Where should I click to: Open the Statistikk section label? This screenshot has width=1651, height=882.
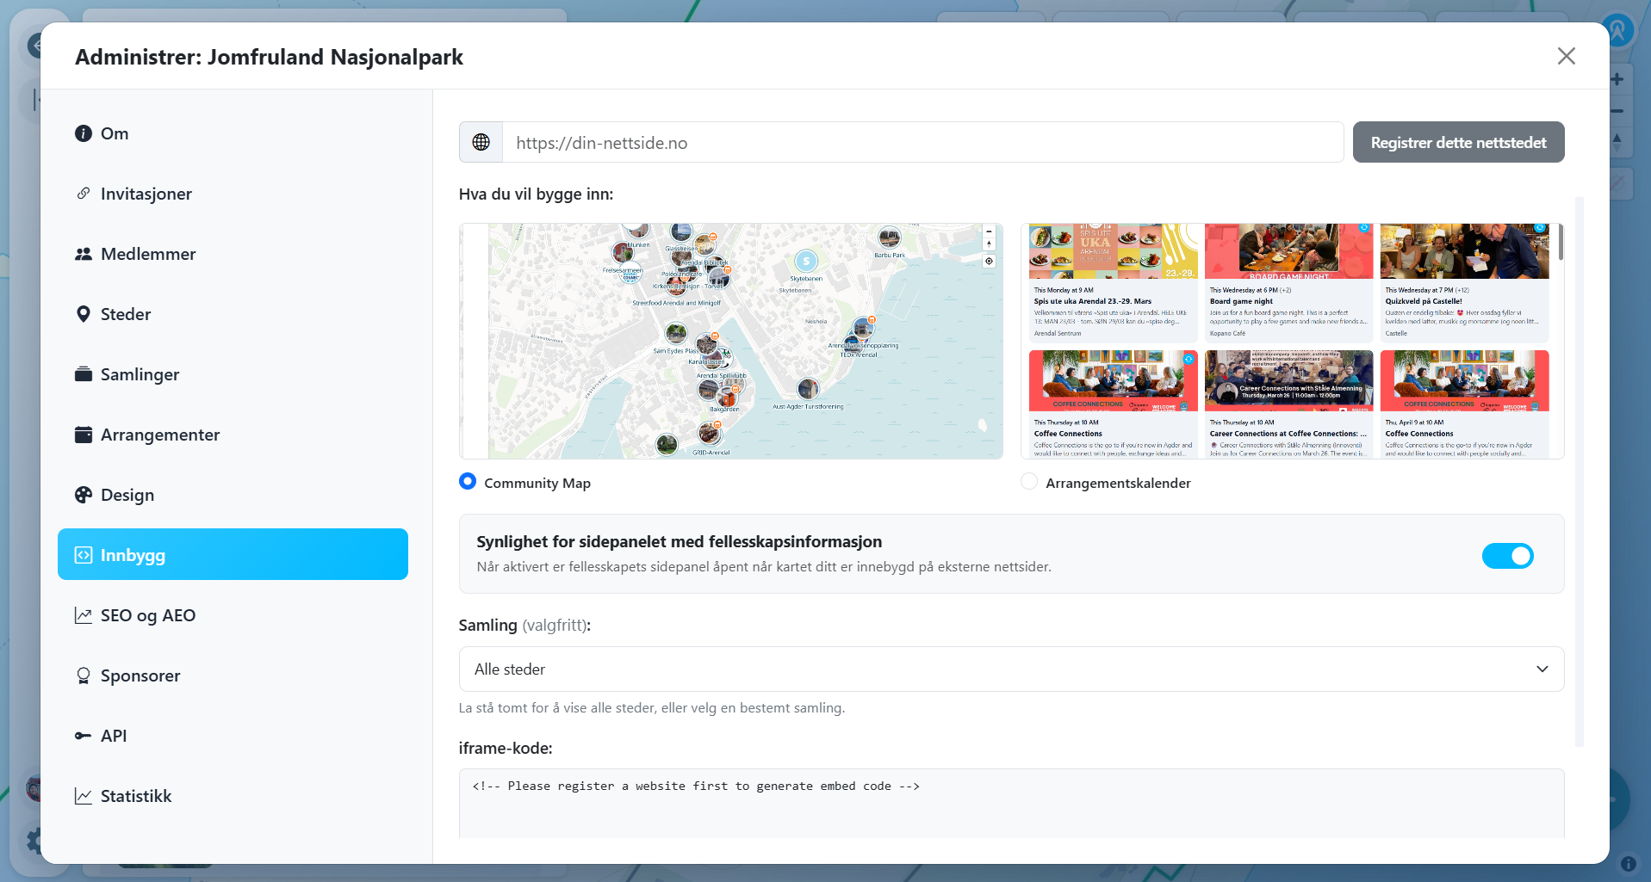[x=136, y=796]
